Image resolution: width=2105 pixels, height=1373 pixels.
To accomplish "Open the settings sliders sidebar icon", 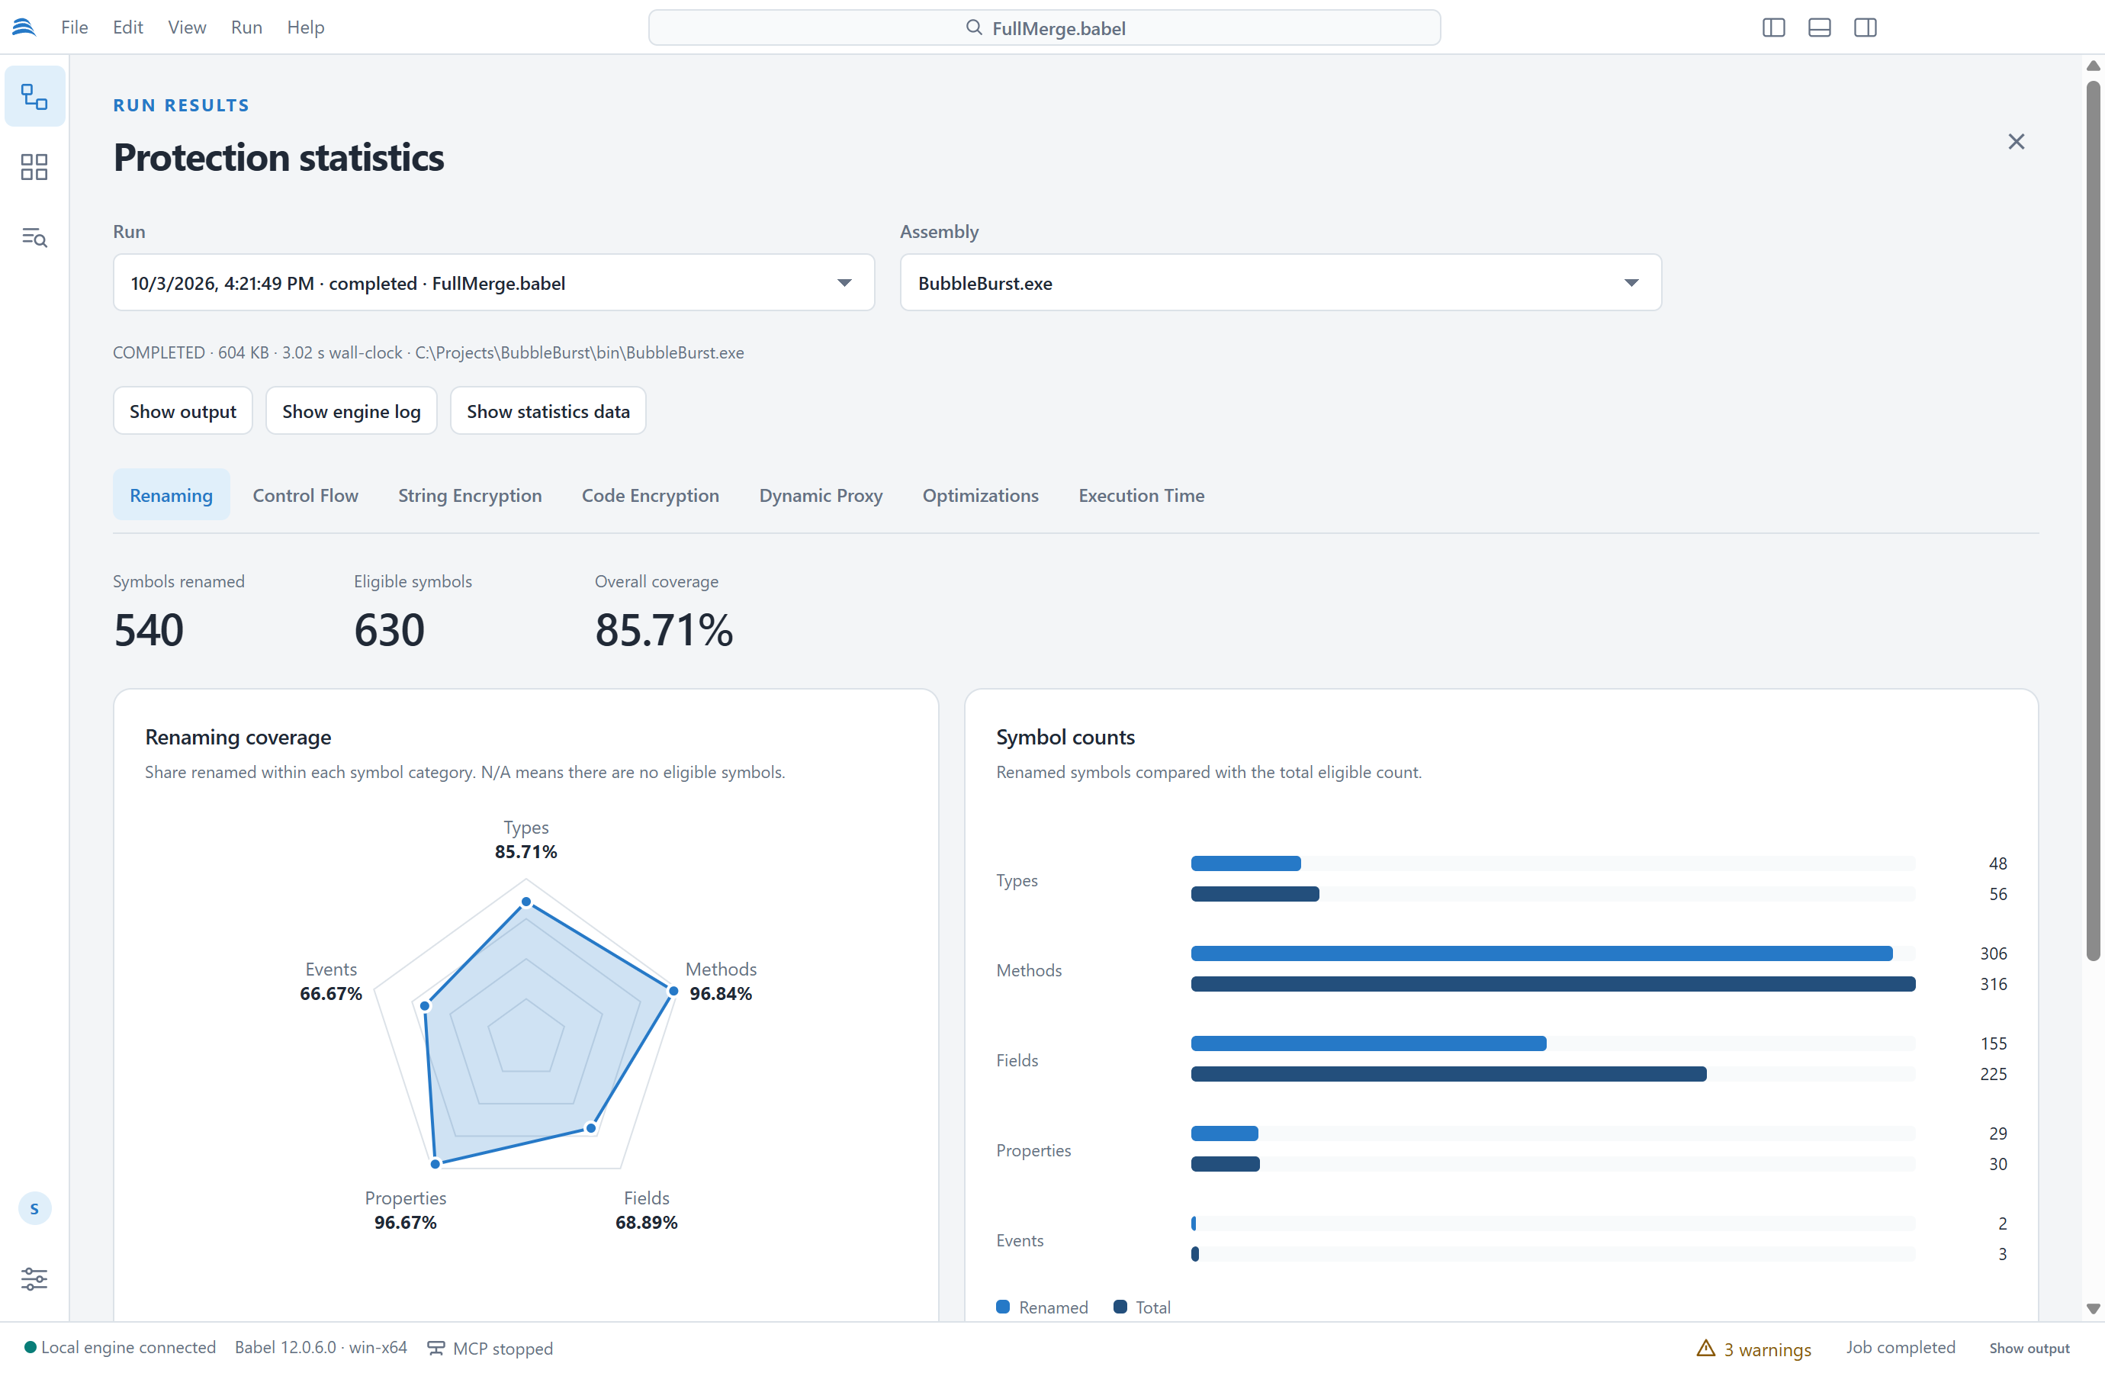I will point(34,1278).
